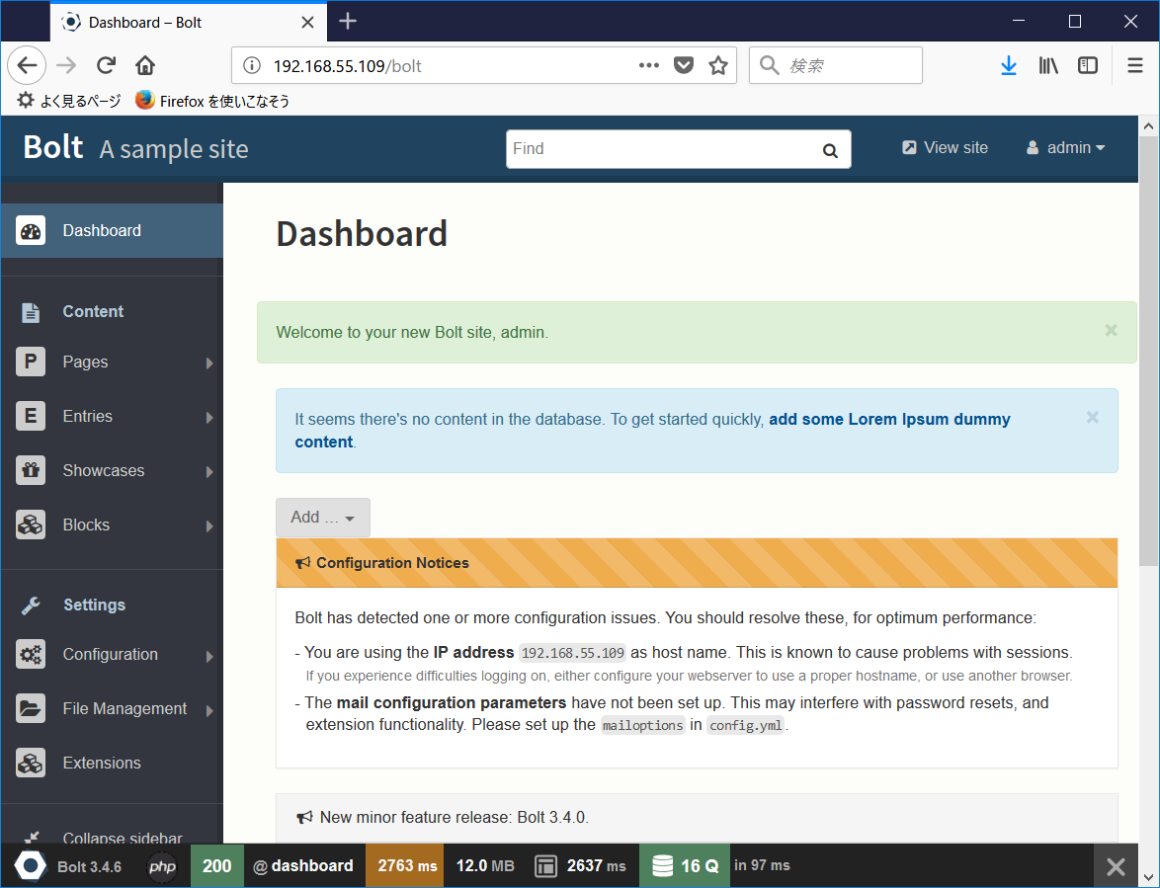Click the Bolt site title in the header
The width and height of the screenshot is (1160, 888).
53,147
